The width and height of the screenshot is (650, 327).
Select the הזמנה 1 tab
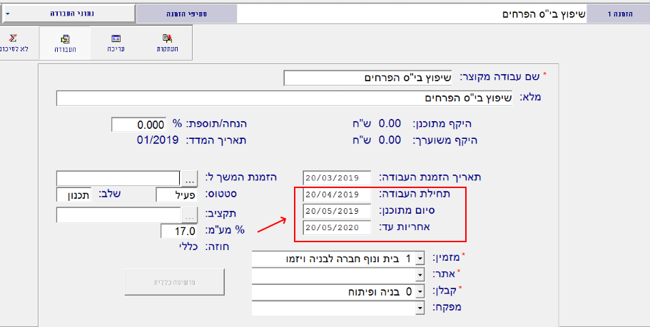tap(617, 13)
